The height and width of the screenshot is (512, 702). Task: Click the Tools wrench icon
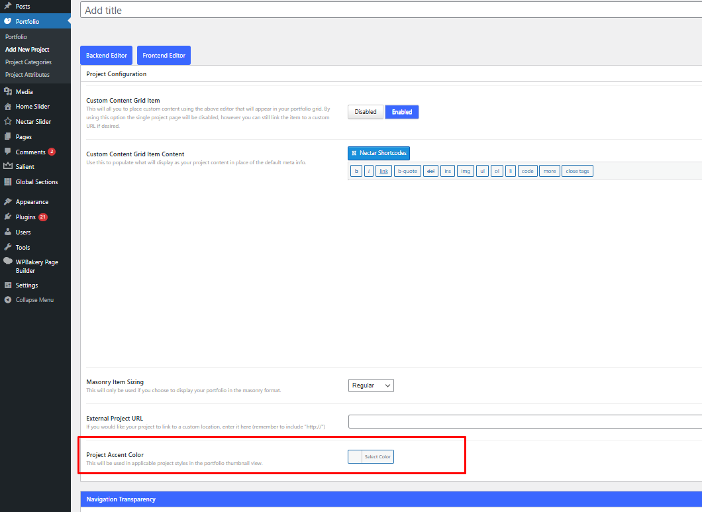[8, 248]
